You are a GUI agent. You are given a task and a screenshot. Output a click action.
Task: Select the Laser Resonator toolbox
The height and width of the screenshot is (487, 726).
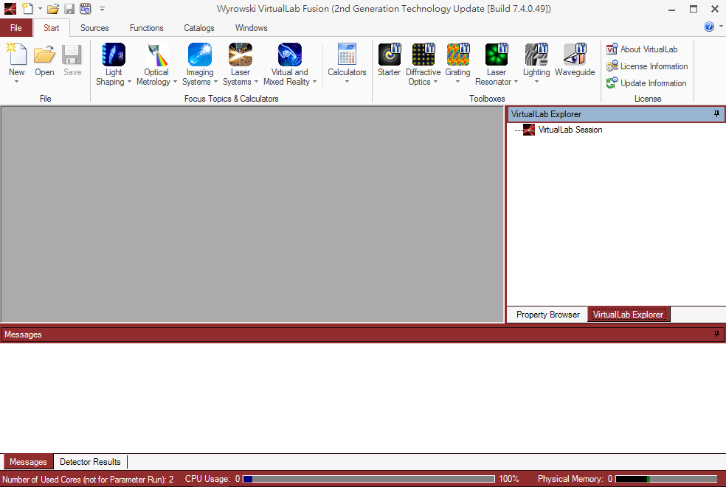tap(497, 55)
